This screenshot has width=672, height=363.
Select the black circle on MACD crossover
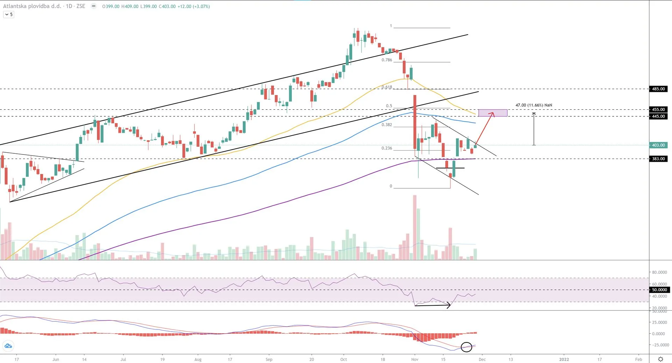tap(466, 347)
